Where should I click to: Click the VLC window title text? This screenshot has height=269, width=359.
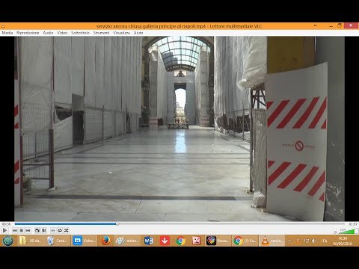click(179, 26)
